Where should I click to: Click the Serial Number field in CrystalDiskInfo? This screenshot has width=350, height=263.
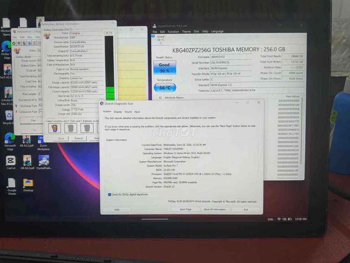click(231, 63)
